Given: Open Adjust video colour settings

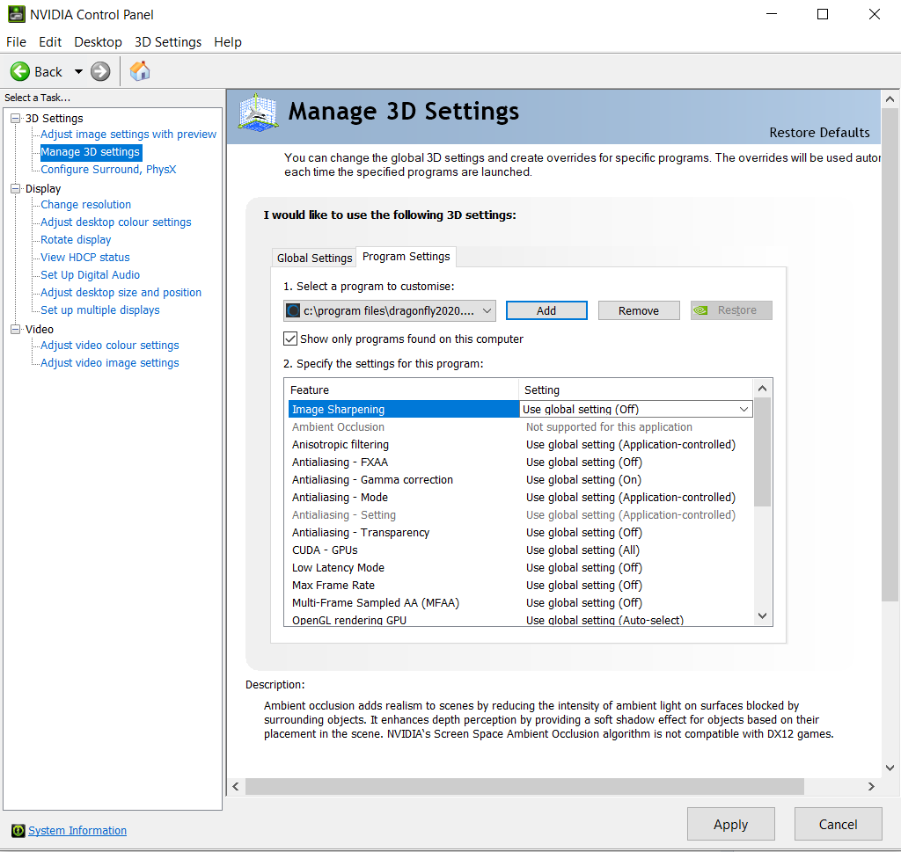Looking at the screenshot, I should click(x=109, y=345).
